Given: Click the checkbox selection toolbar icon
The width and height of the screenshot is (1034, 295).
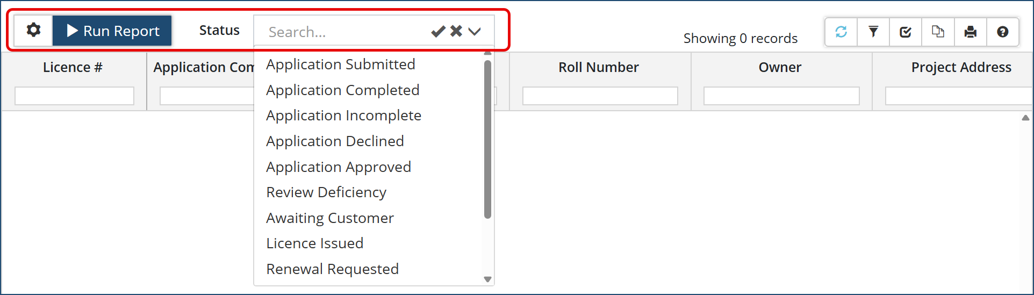Looking at the screenshot, I should [x=906, y=32].
